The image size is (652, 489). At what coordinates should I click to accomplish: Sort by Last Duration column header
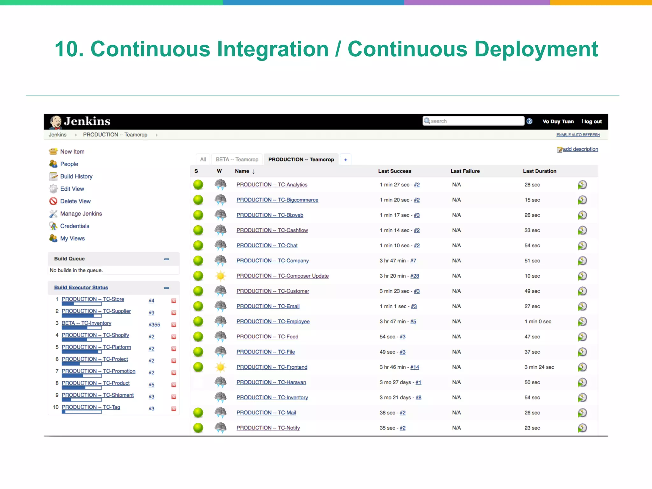[x=540, y=171]
